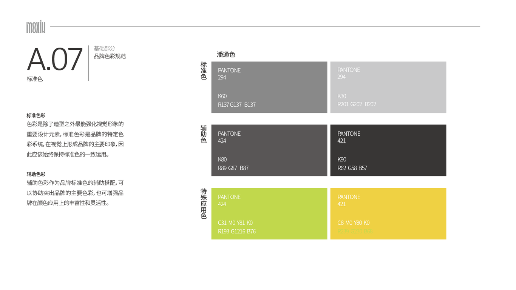Click the bold 辅助色彩 paragraph heading
This screenshot has width=516, height=290.
(36, 174)
